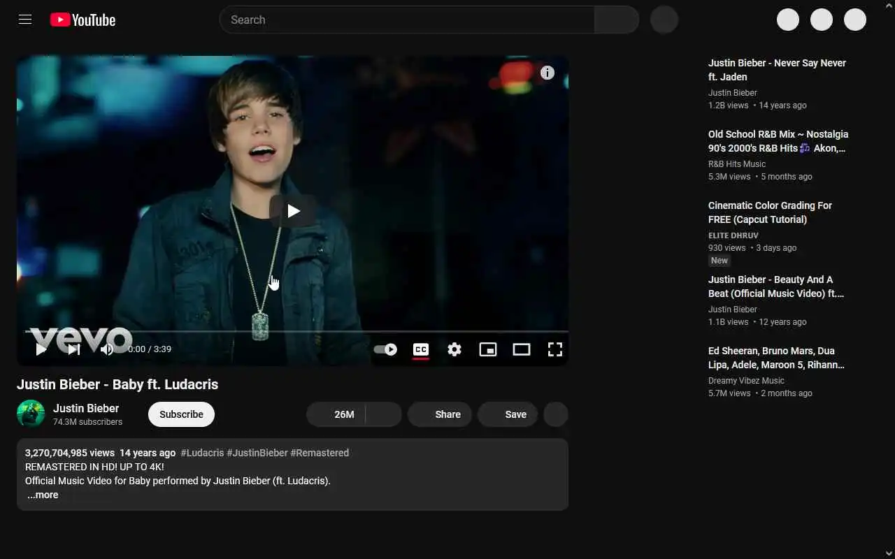Enable miniplayer mode

488,349
